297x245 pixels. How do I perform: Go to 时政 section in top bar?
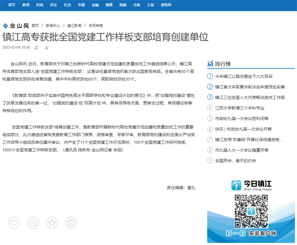39,5
